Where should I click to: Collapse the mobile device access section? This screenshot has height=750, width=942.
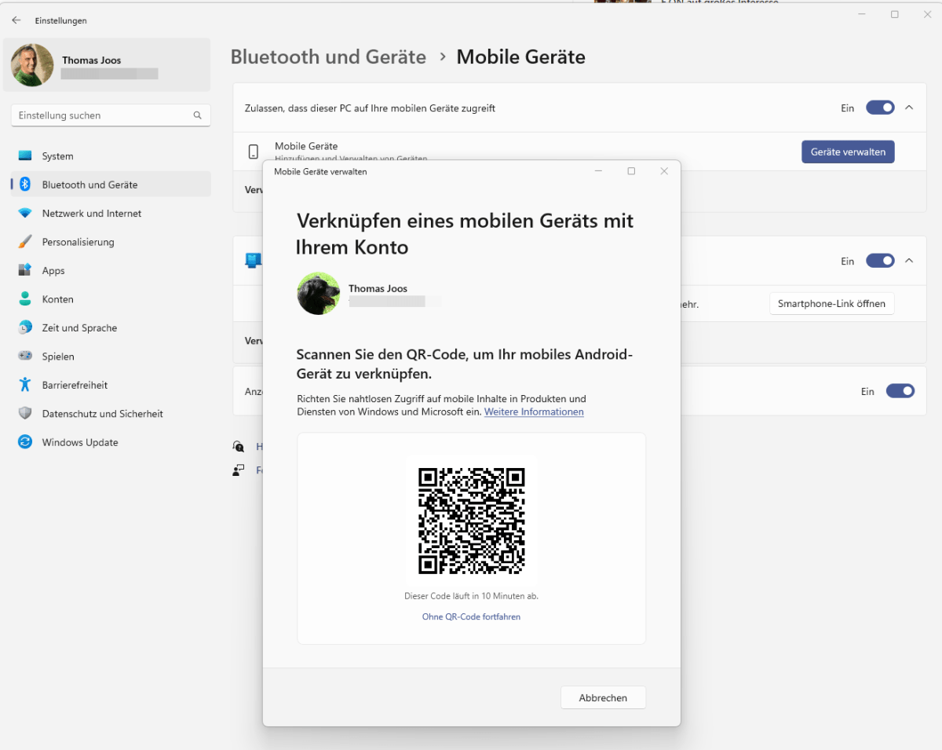pos(909,108)
